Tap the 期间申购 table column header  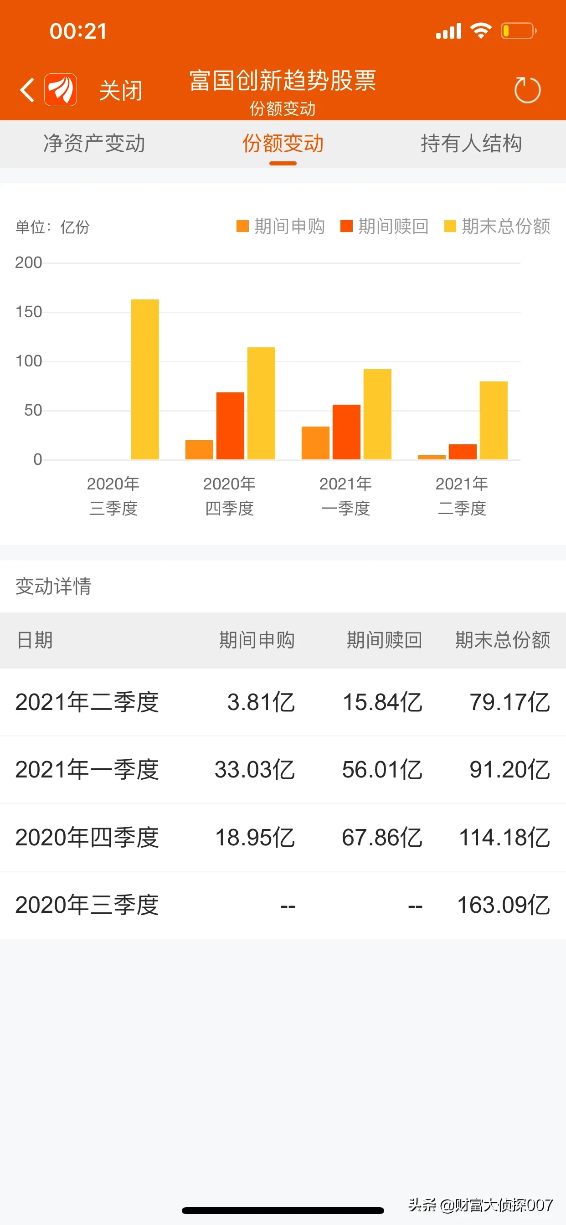[257, 640]
